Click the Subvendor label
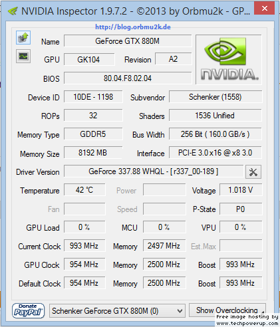Screen dimensions: 280x327 [148, 98]
